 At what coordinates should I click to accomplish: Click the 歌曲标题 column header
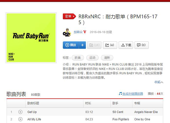pos(33,103)
